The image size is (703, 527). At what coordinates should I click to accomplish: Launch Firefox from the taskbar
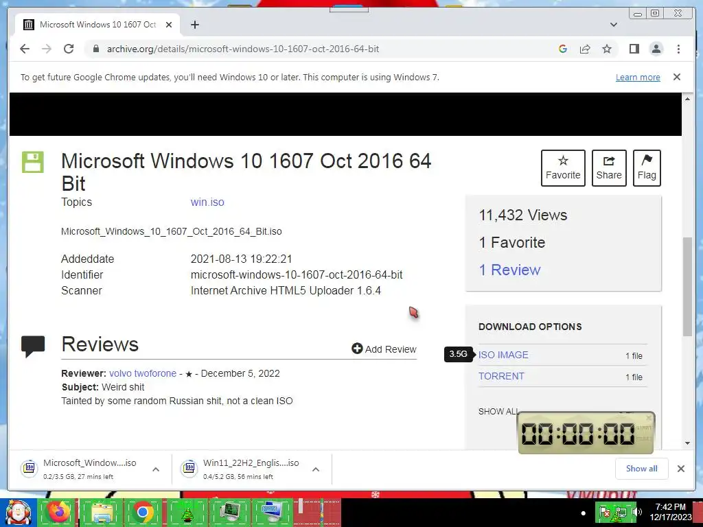pyautogui.click(x=57, y=512)
